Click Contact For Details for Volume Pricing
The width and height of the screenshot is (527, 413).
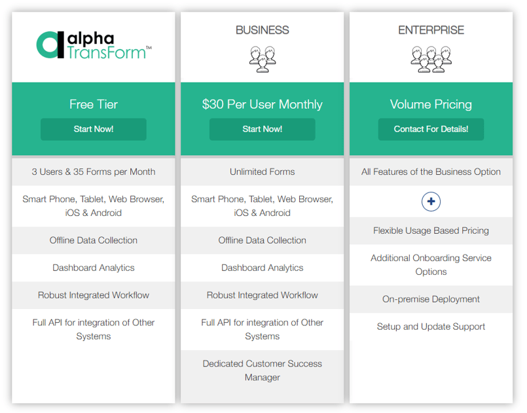pyautogui.click(x=431, y=129)
